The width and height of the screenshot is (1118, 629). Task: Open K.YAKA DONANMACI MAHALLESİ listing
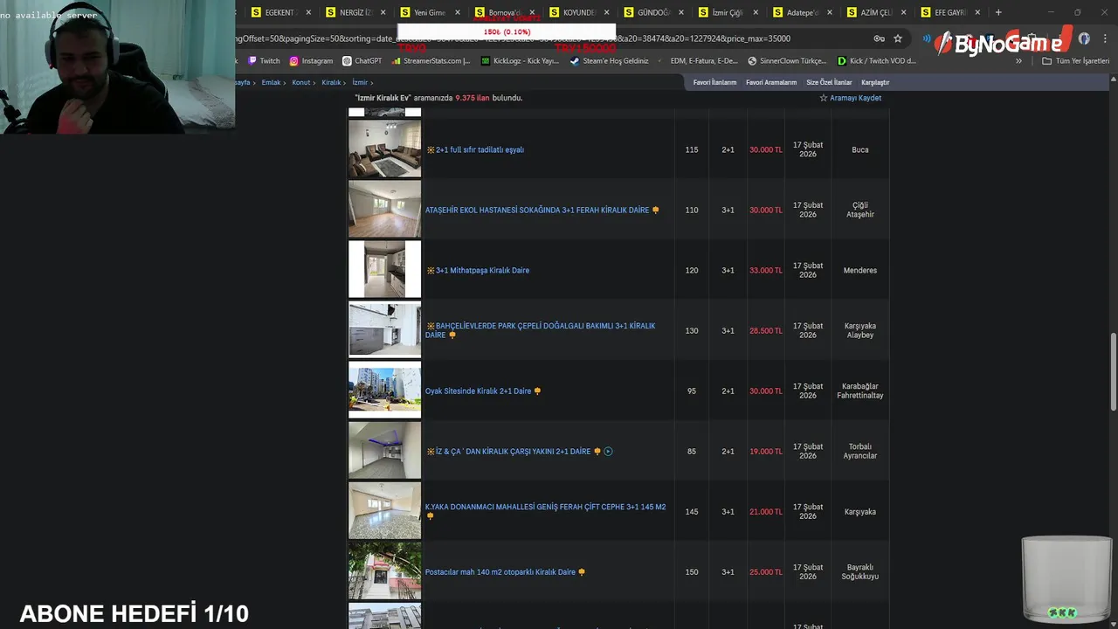pyautogui.click(x=545, y=507)
